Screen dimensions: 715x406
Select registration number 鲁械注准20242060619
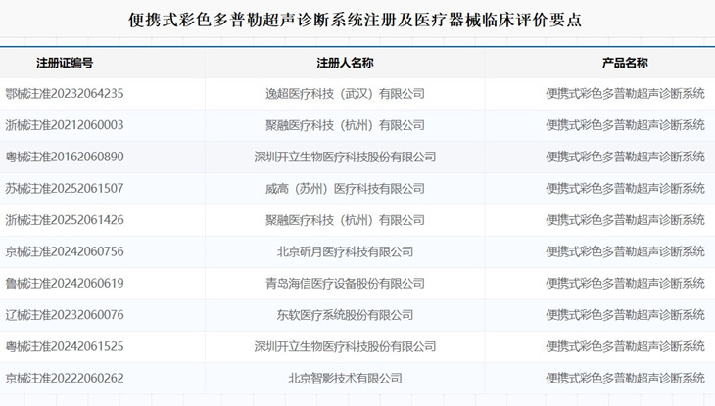click(65, 284)
